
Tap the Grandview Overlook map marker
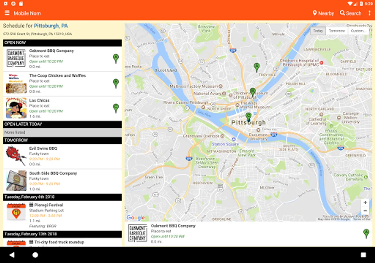click(x=223, y=136)
